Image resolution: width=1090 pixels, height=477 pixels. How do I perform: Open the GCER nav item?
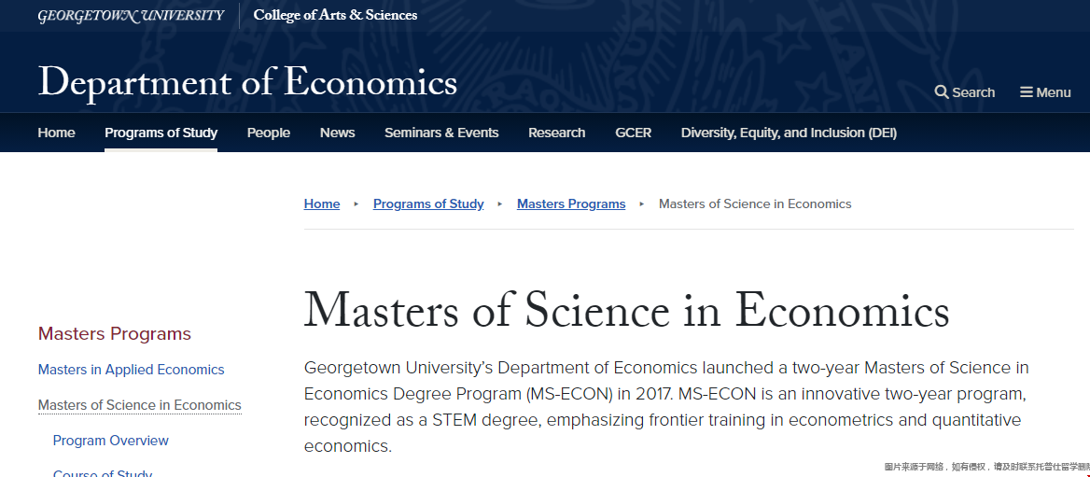[634, 133]
